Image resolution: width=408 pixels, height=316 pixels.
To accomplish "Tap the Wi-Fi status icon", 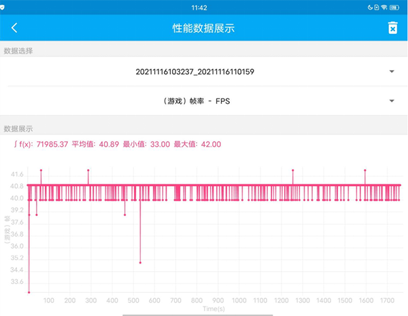I will coord(384,7).
